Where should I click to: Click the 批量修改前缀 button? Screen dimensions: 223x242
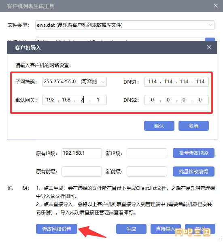pos(193,171)
